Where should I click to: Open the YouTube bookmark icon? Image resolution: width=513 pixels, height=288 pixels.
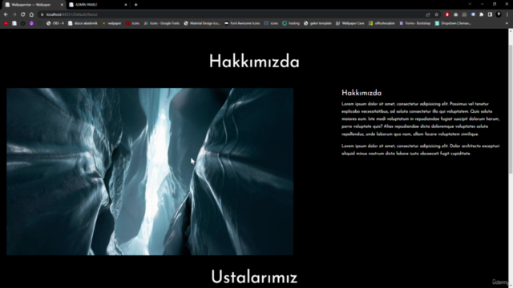point(6,23)
